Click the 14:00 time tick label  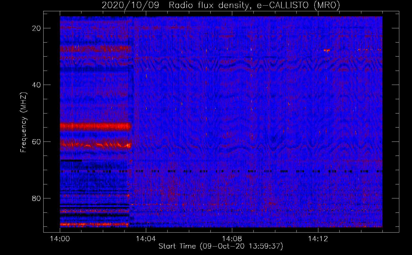(60, 239)
